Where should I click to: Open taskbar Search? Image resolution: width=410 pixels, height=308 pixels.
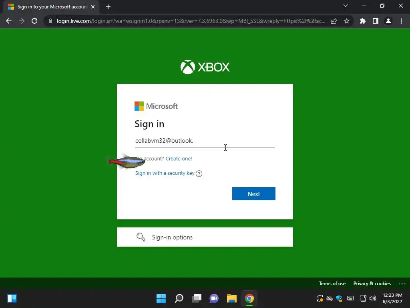pyautogui.click(x=179, y=298)
